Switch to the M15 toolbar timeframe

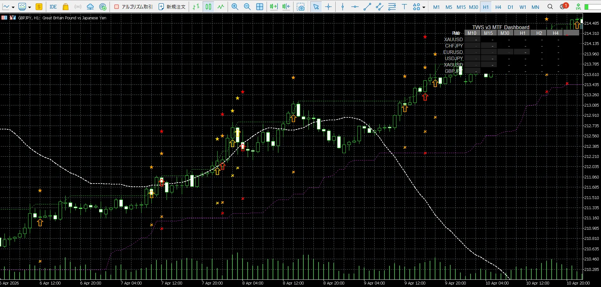tap(461, 7)
